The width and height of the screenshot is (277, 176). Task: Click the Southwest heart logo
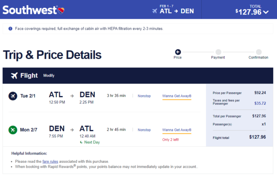click(61, 11)
